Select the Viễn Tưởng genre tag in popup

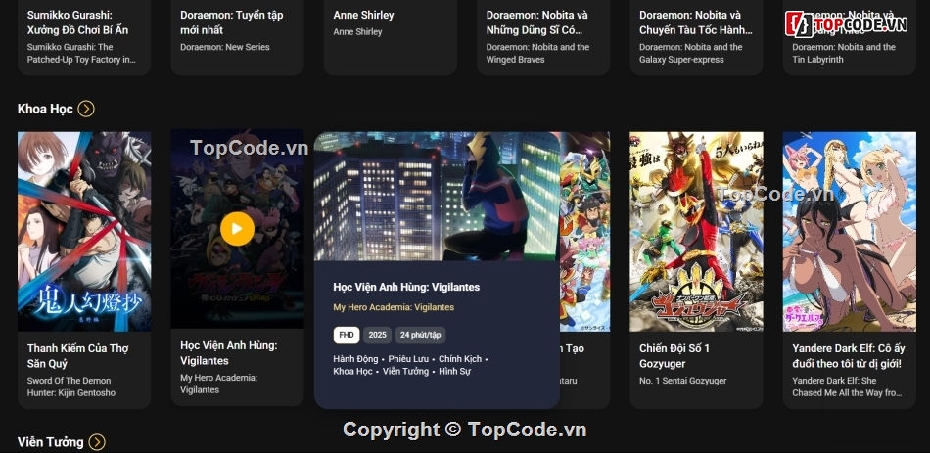tap(405, 371)
